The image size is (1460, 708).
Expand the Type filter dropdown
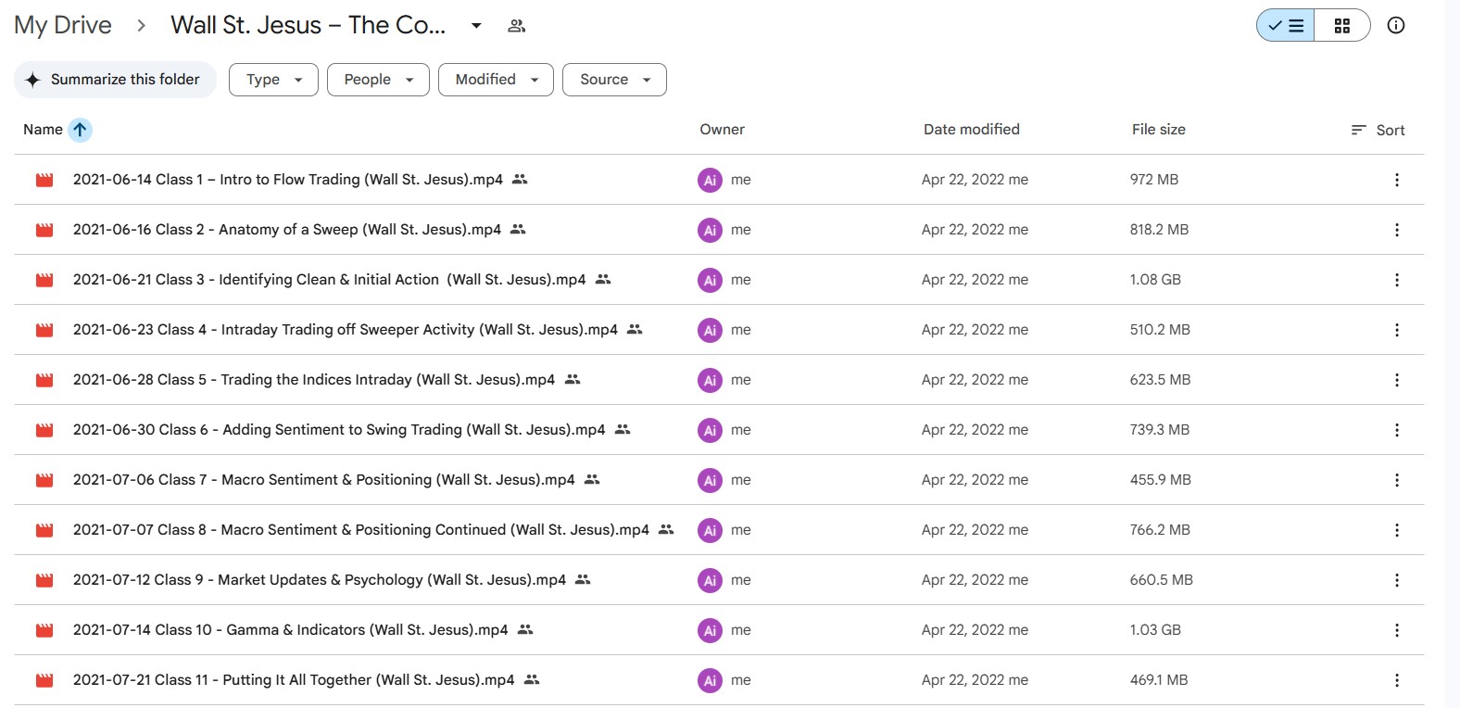pos(273,80)
